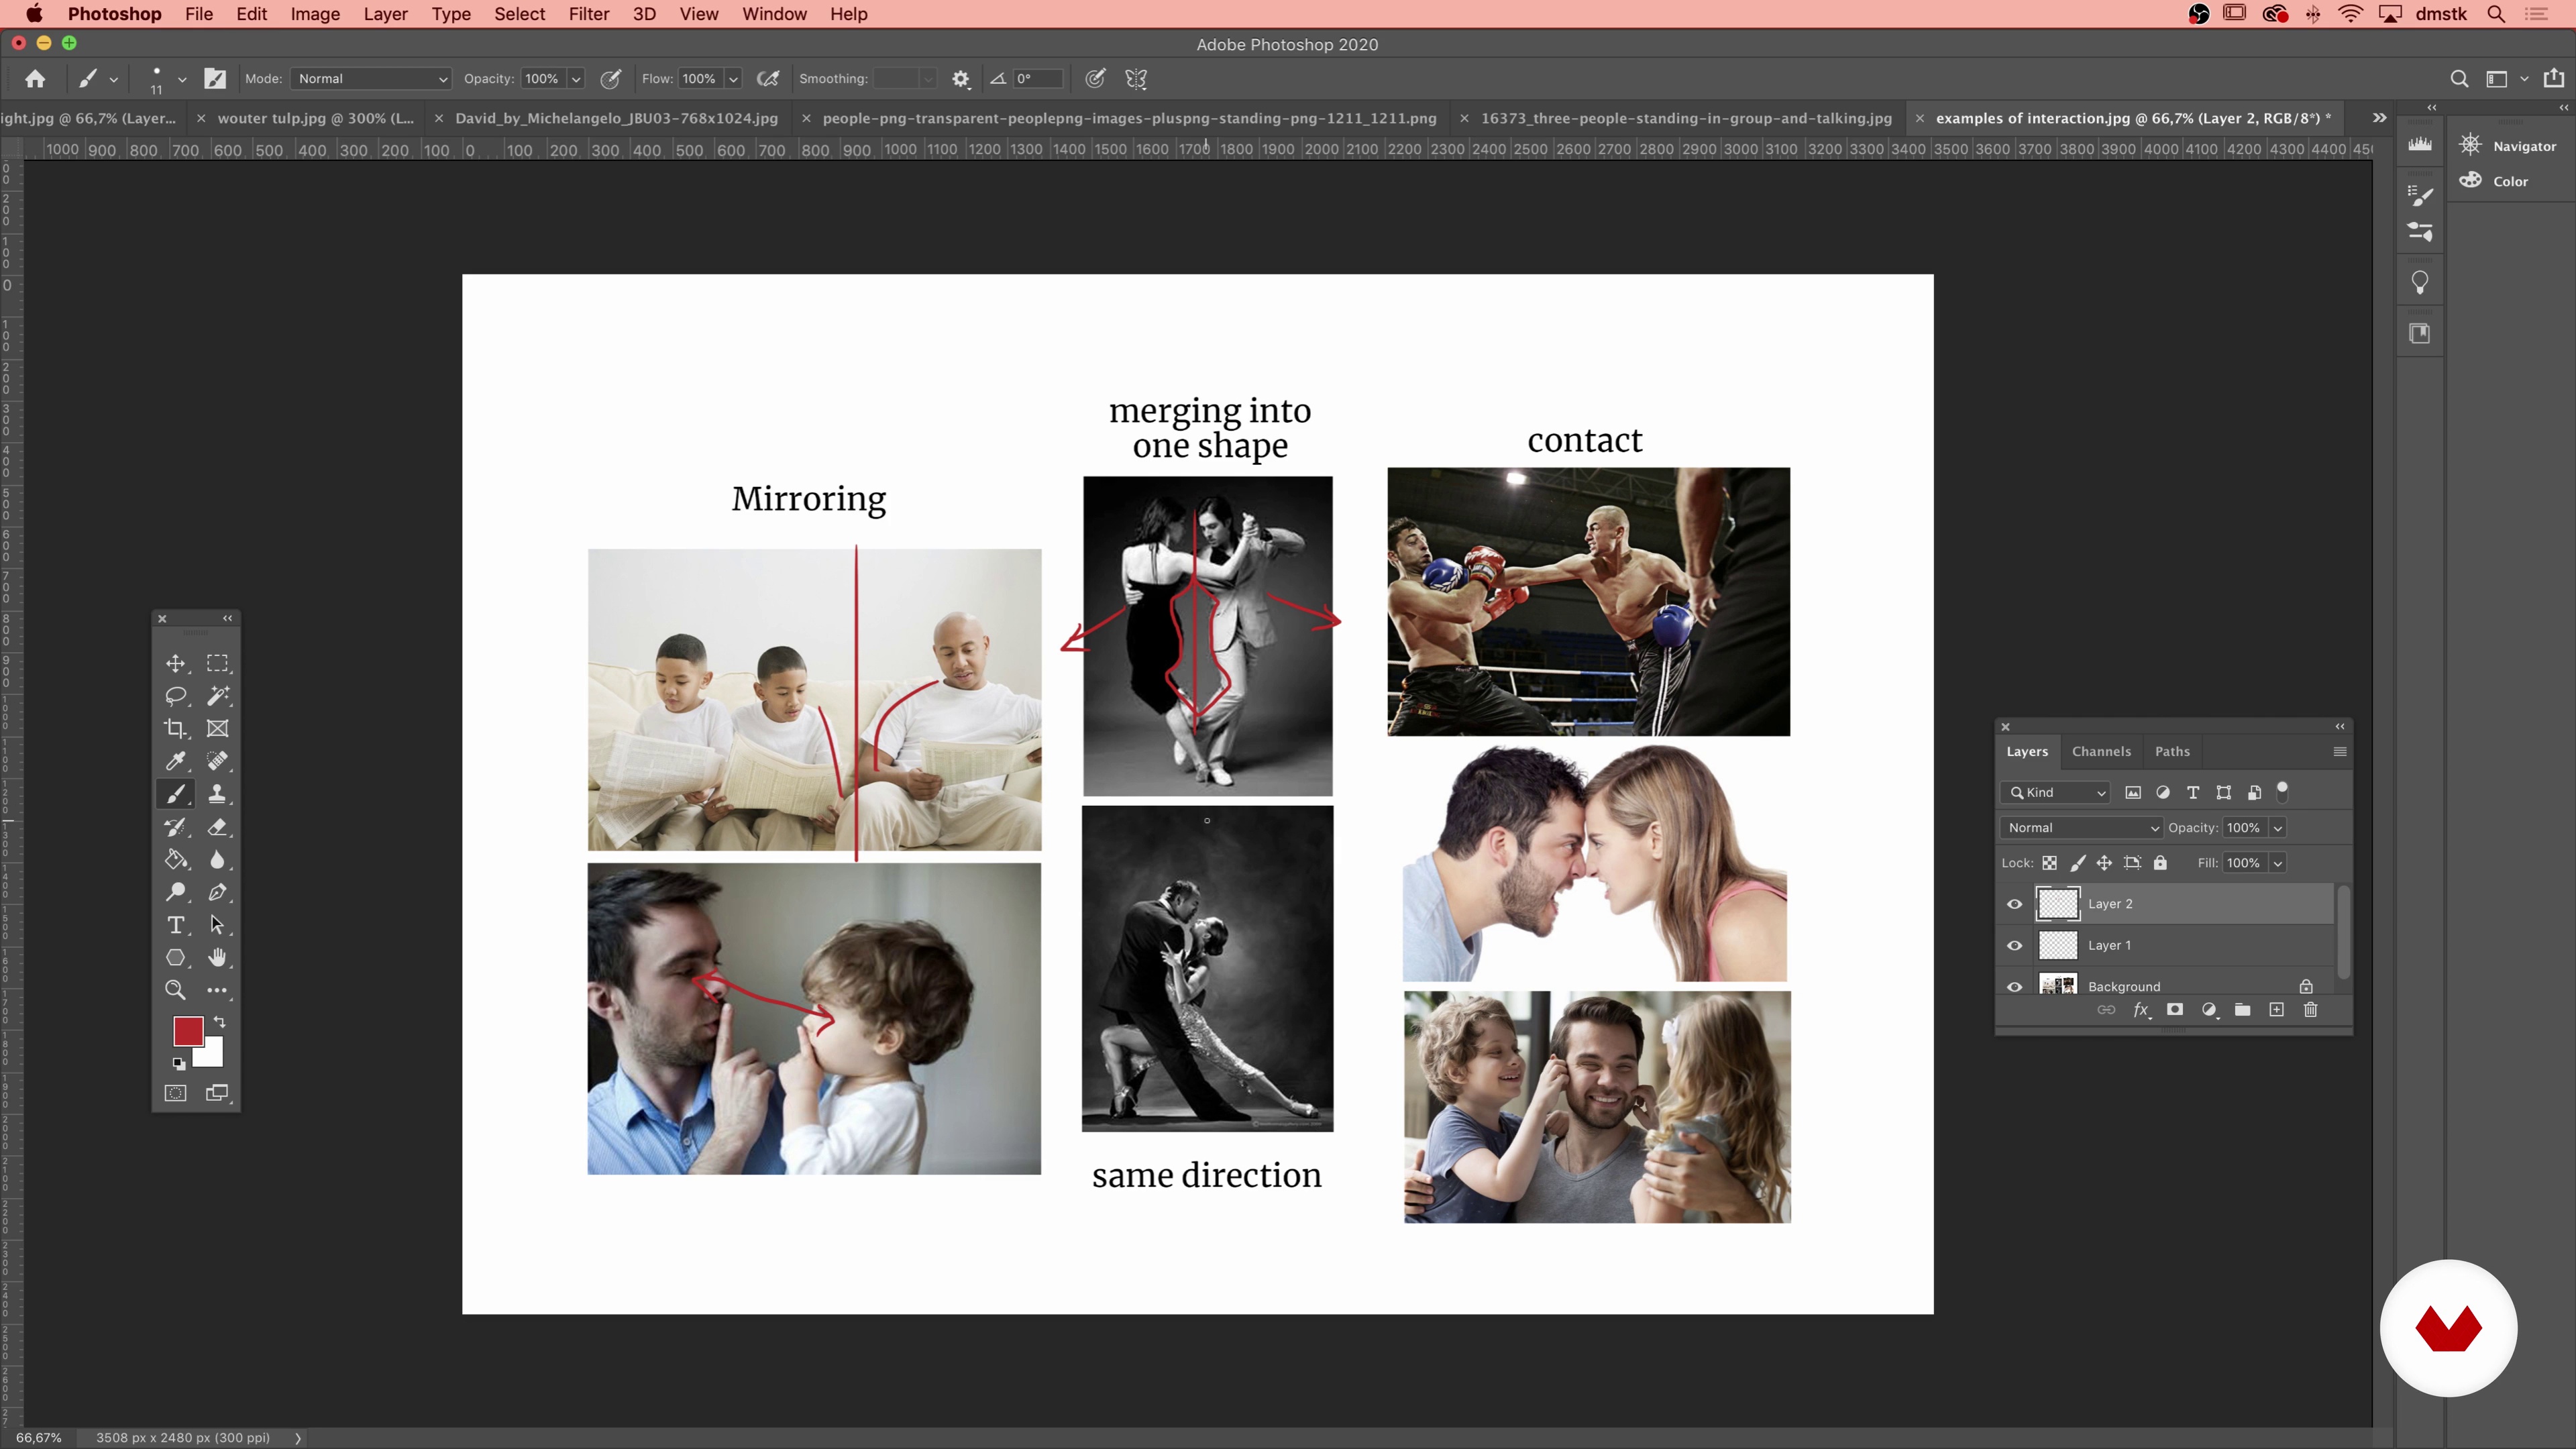
Task: Hide Layer 1 with eye icon
Action: pos(2014,945)
